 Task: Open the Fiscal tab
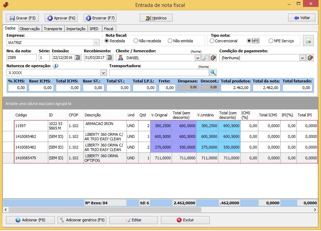click(109, 29)
